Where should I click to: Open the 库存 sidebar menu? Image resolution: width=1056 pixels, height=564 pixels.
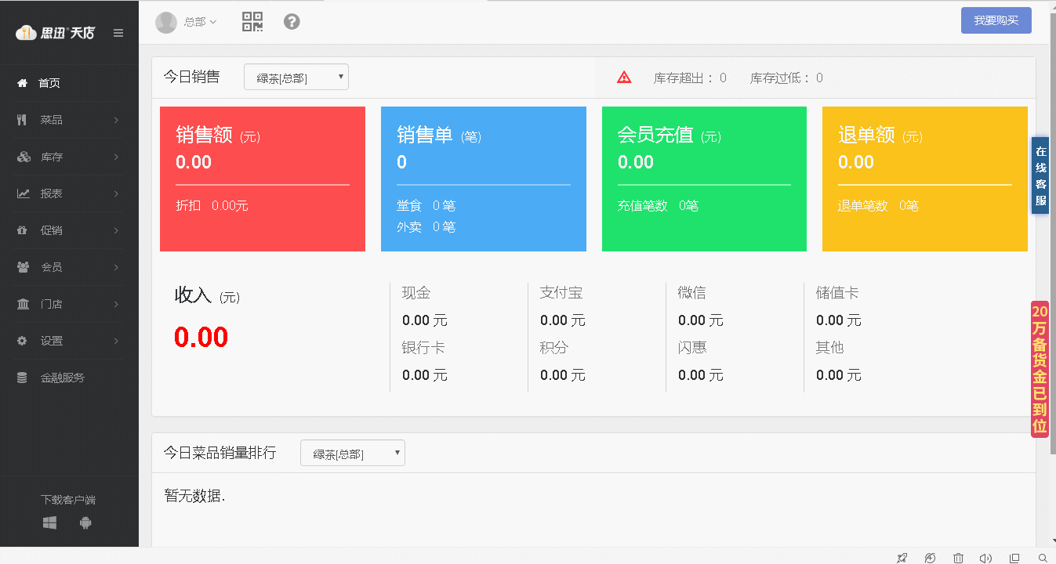69,157
